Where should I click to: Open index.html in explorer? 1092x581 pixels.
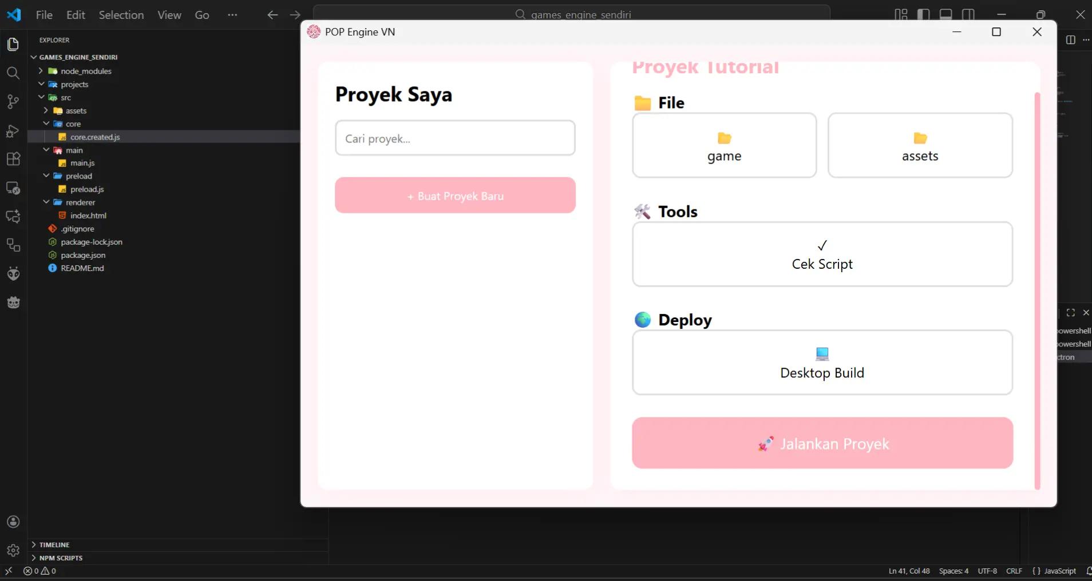click(88, 216)
